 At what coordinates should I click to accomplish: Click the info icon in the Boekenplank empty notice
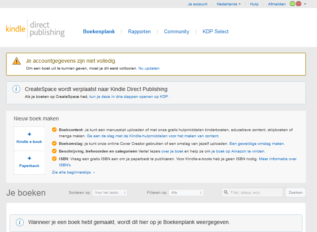(x=20, y=222)
